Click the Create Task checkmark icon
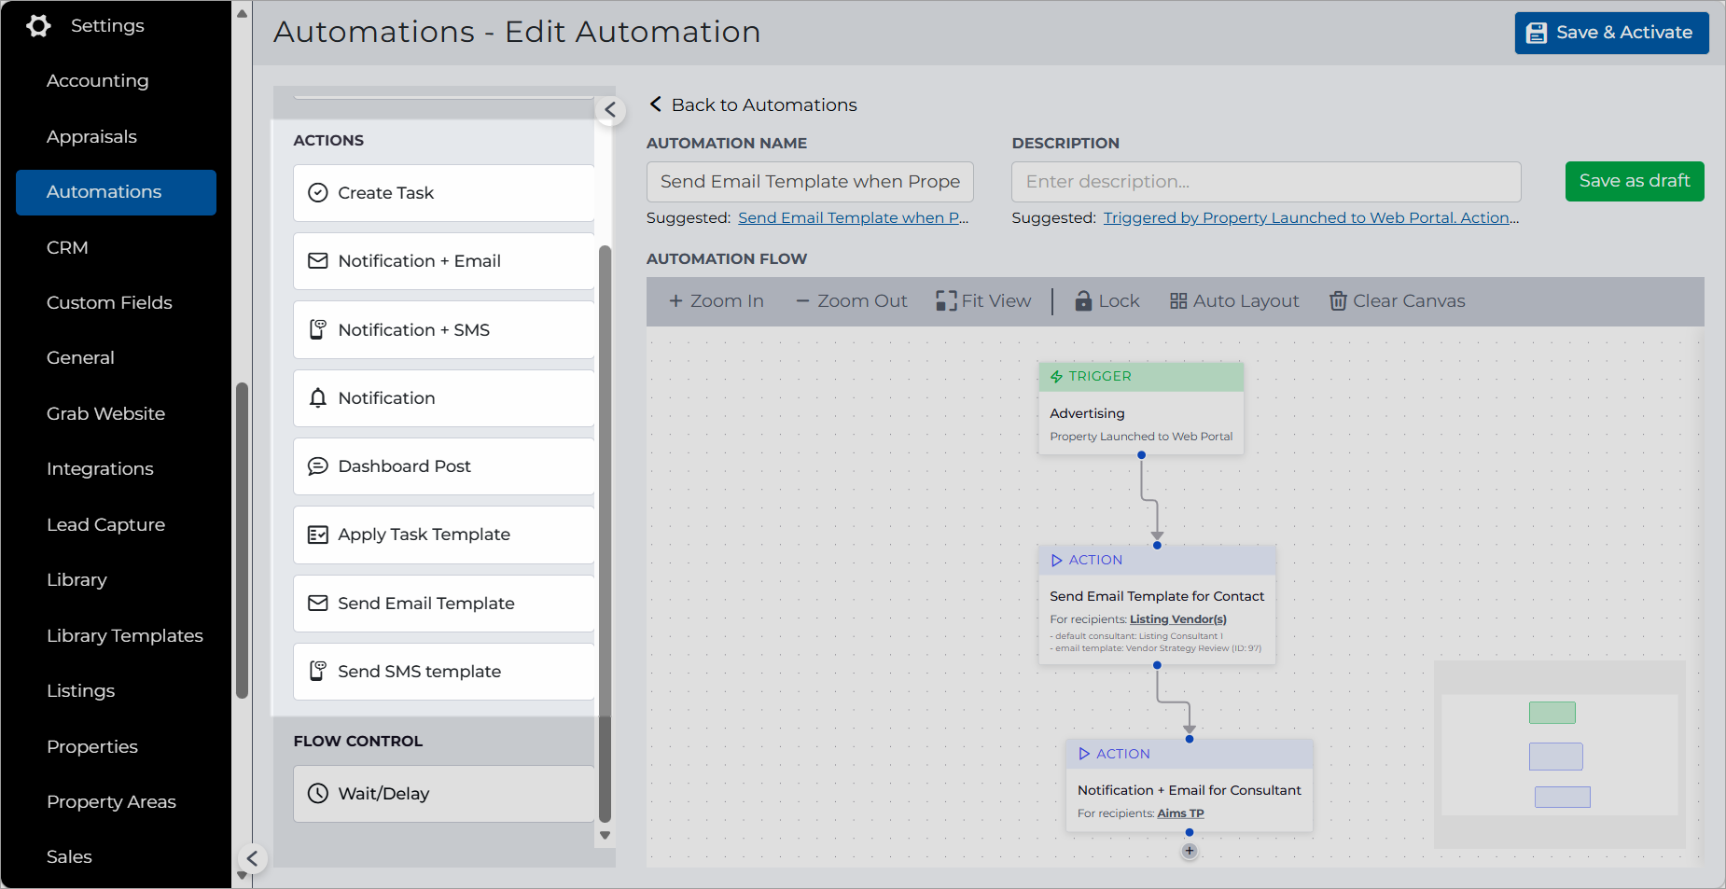Image resolution: width=1726 pixels, height=889 pixels. click(x=318, y=193)
